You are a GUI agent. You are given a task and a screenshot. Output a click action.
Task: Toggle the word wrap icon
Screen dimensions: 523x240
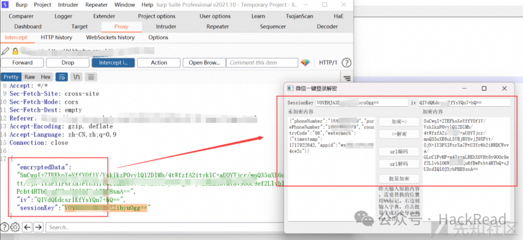(62, 77)
